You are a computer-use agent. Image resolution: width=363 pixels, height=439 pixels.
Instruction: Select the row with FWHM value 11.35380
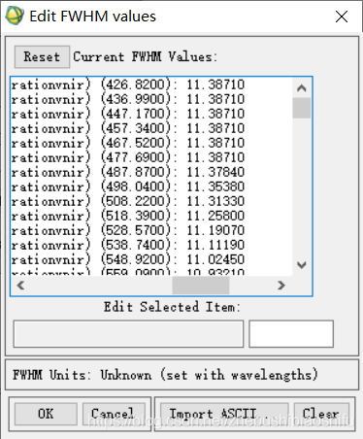point(151,186)
